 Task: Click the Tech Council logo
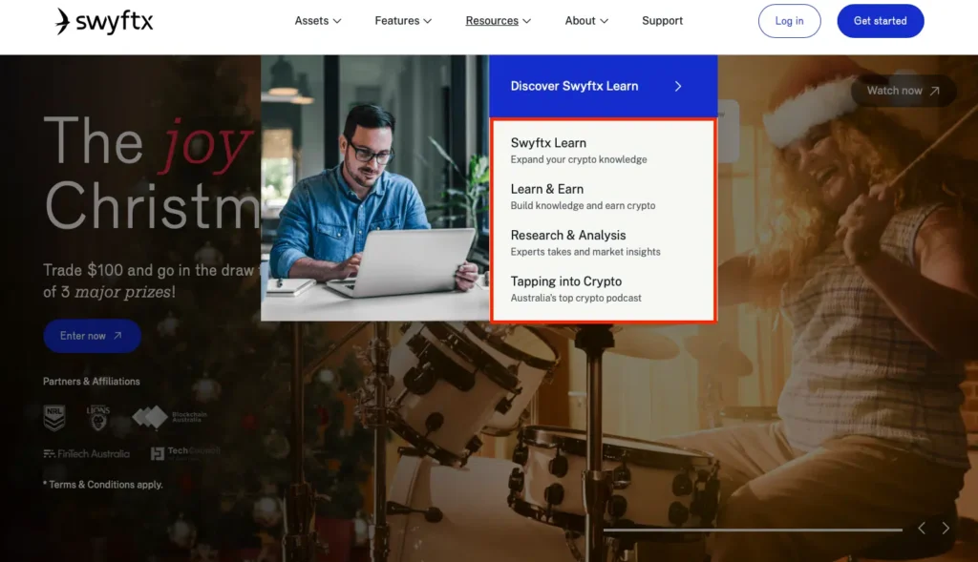point(185,453)
